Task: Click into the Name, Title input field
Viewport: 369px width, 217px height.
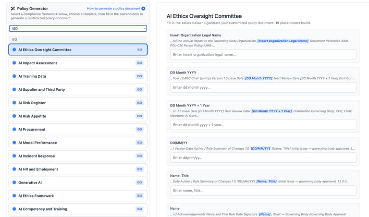Action: click(263, 191)
